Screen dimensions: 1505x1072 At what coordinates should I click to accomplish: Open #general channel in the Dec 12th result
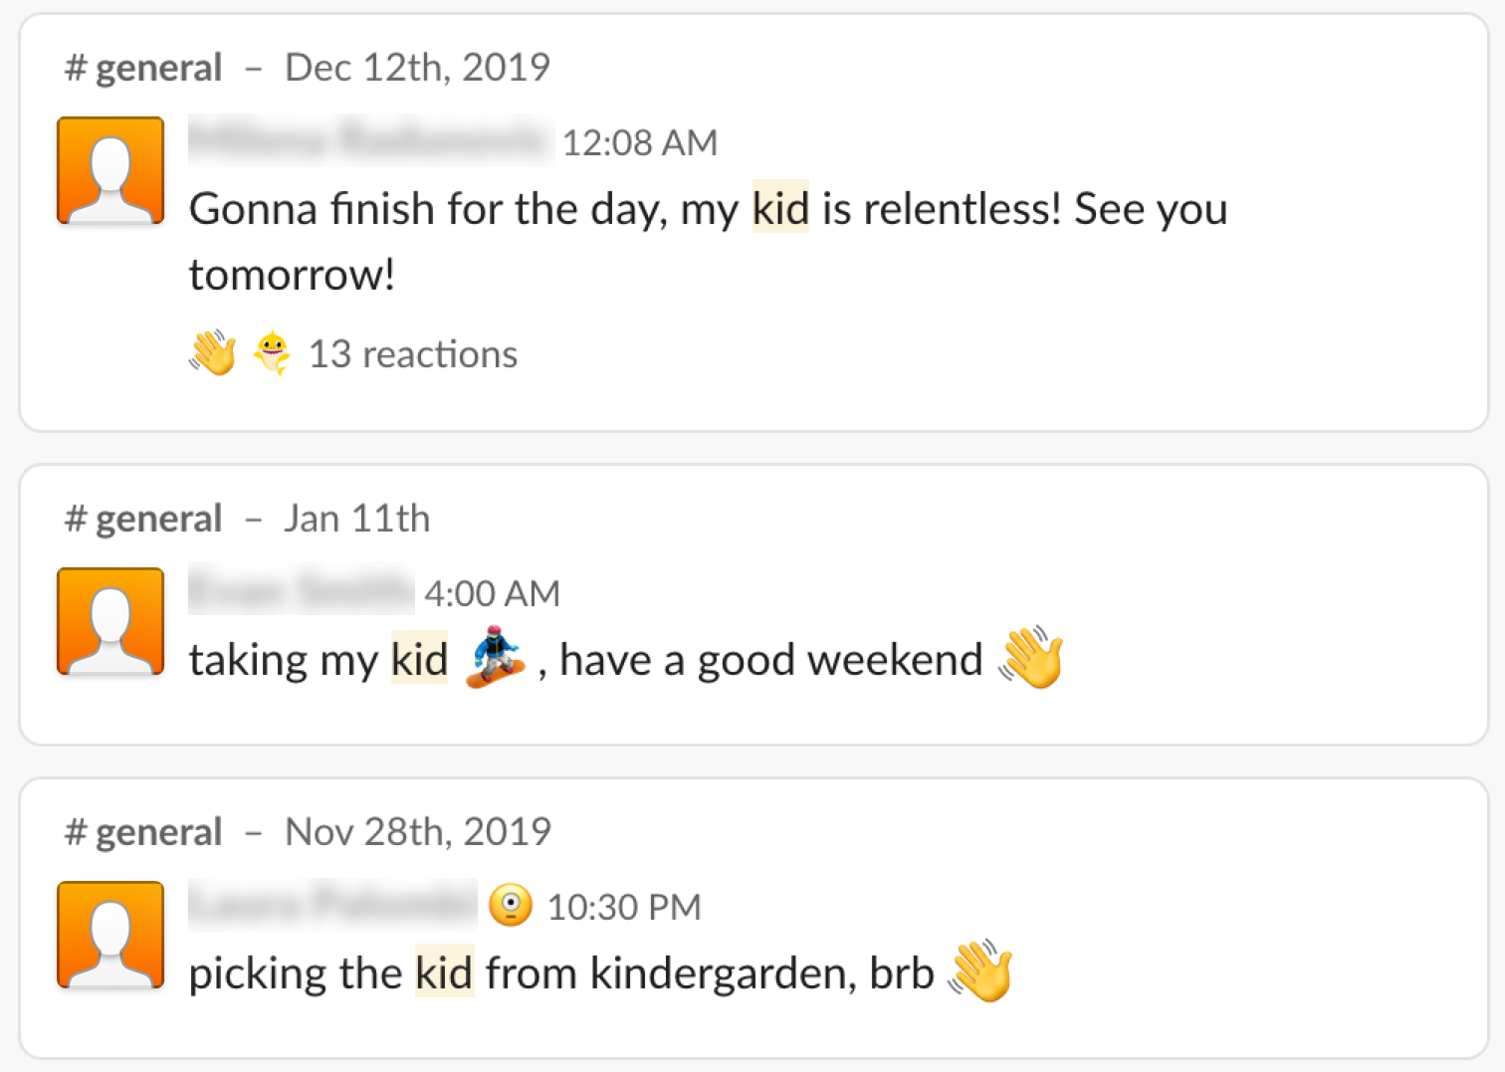tap(143, 68)
